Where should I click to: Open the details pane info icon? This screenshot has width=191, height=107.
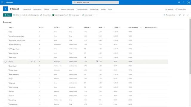(184, 15)
